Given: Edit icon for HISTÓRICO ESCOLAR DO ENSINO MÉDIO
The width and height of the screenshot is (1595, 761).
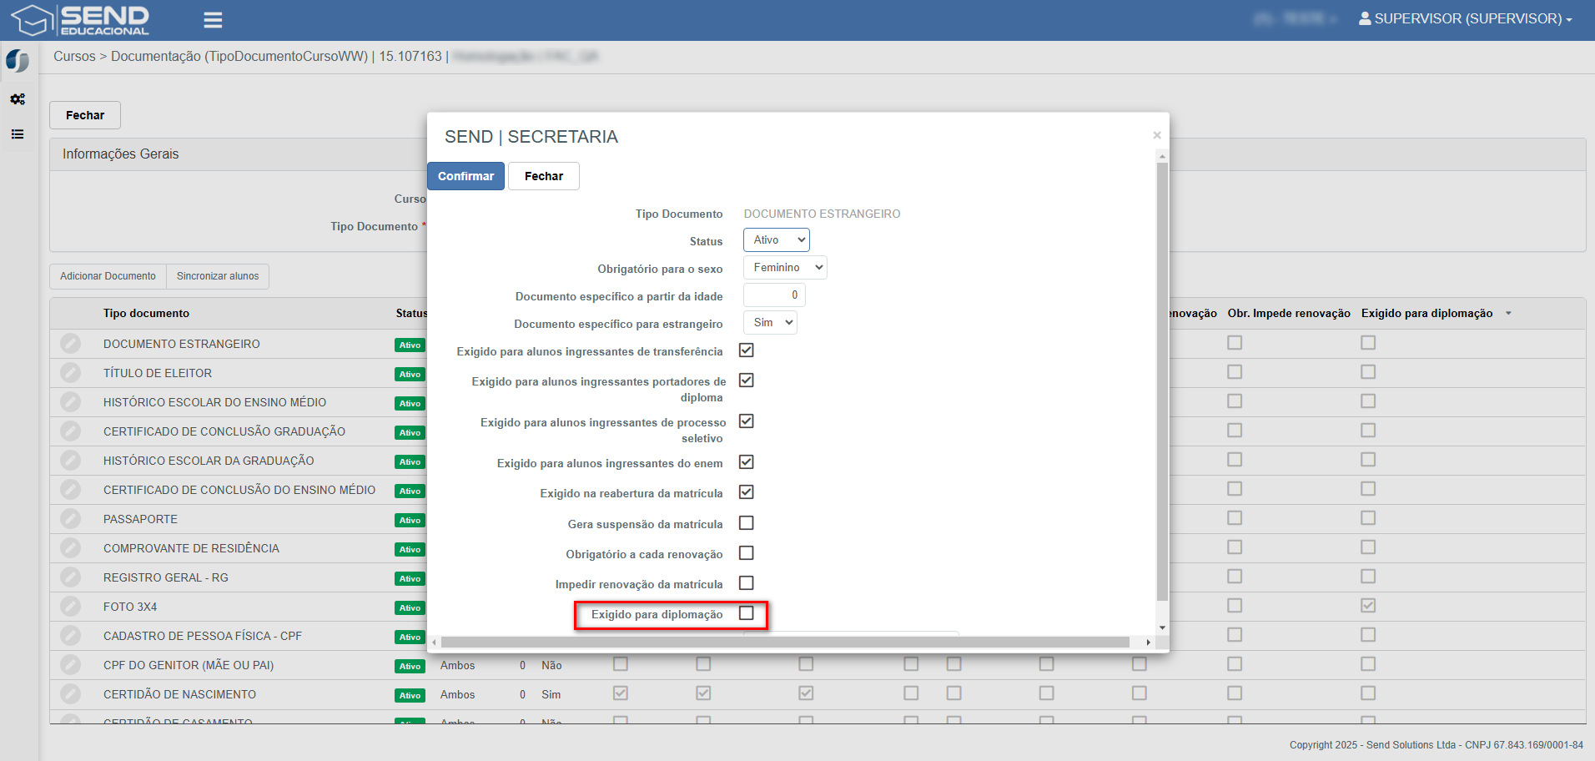Looking at the screenshot, I should [71, 402].
